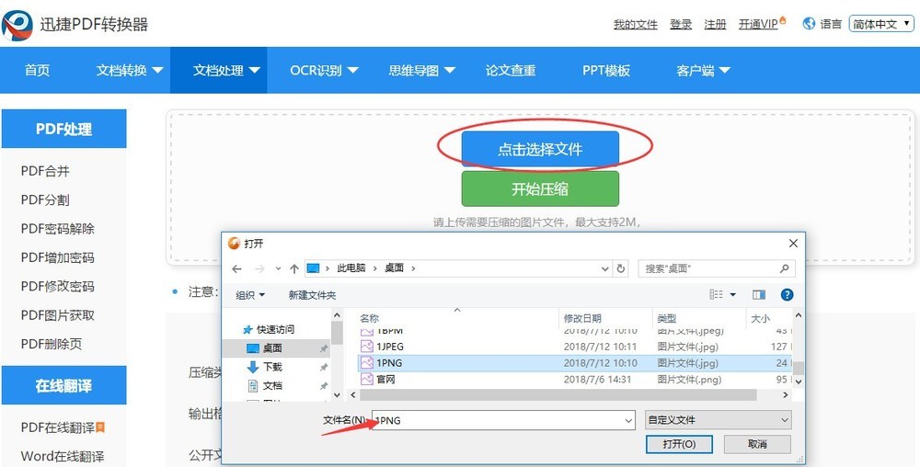920x467 pixels.
Task: Open PDF修改密码 in the sidebar
Action: point(57,286)
